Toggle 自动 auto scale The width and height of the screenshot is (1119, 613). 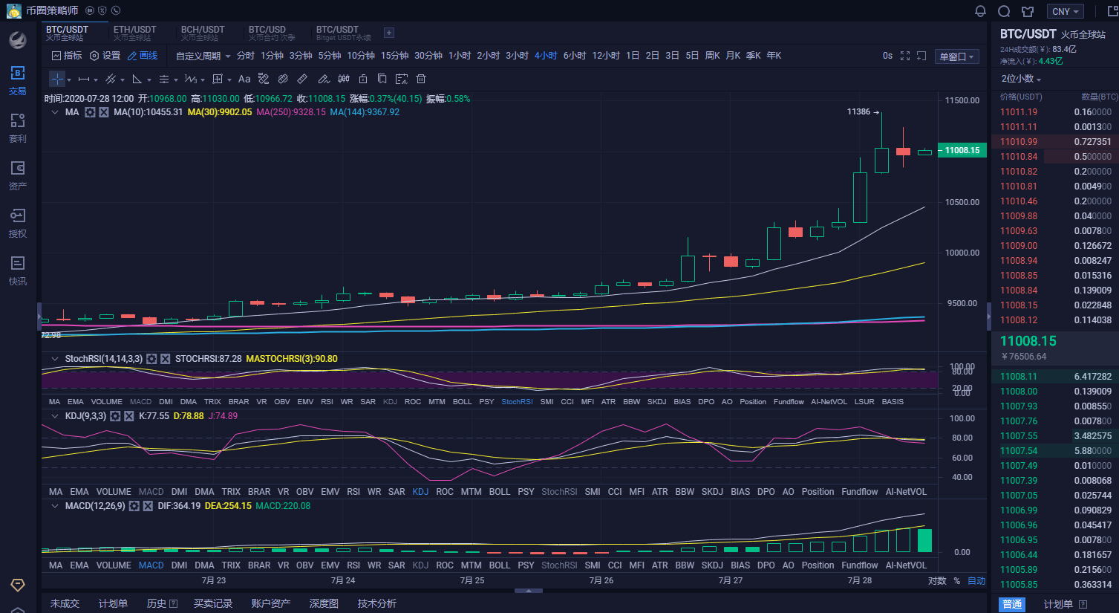[x=976, y=581]
